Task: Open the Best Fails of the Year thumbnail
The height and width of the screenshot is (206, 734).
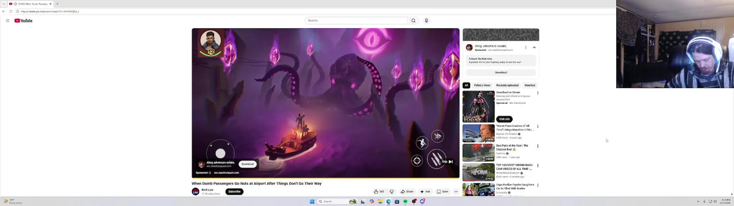Action: [479, 153]
